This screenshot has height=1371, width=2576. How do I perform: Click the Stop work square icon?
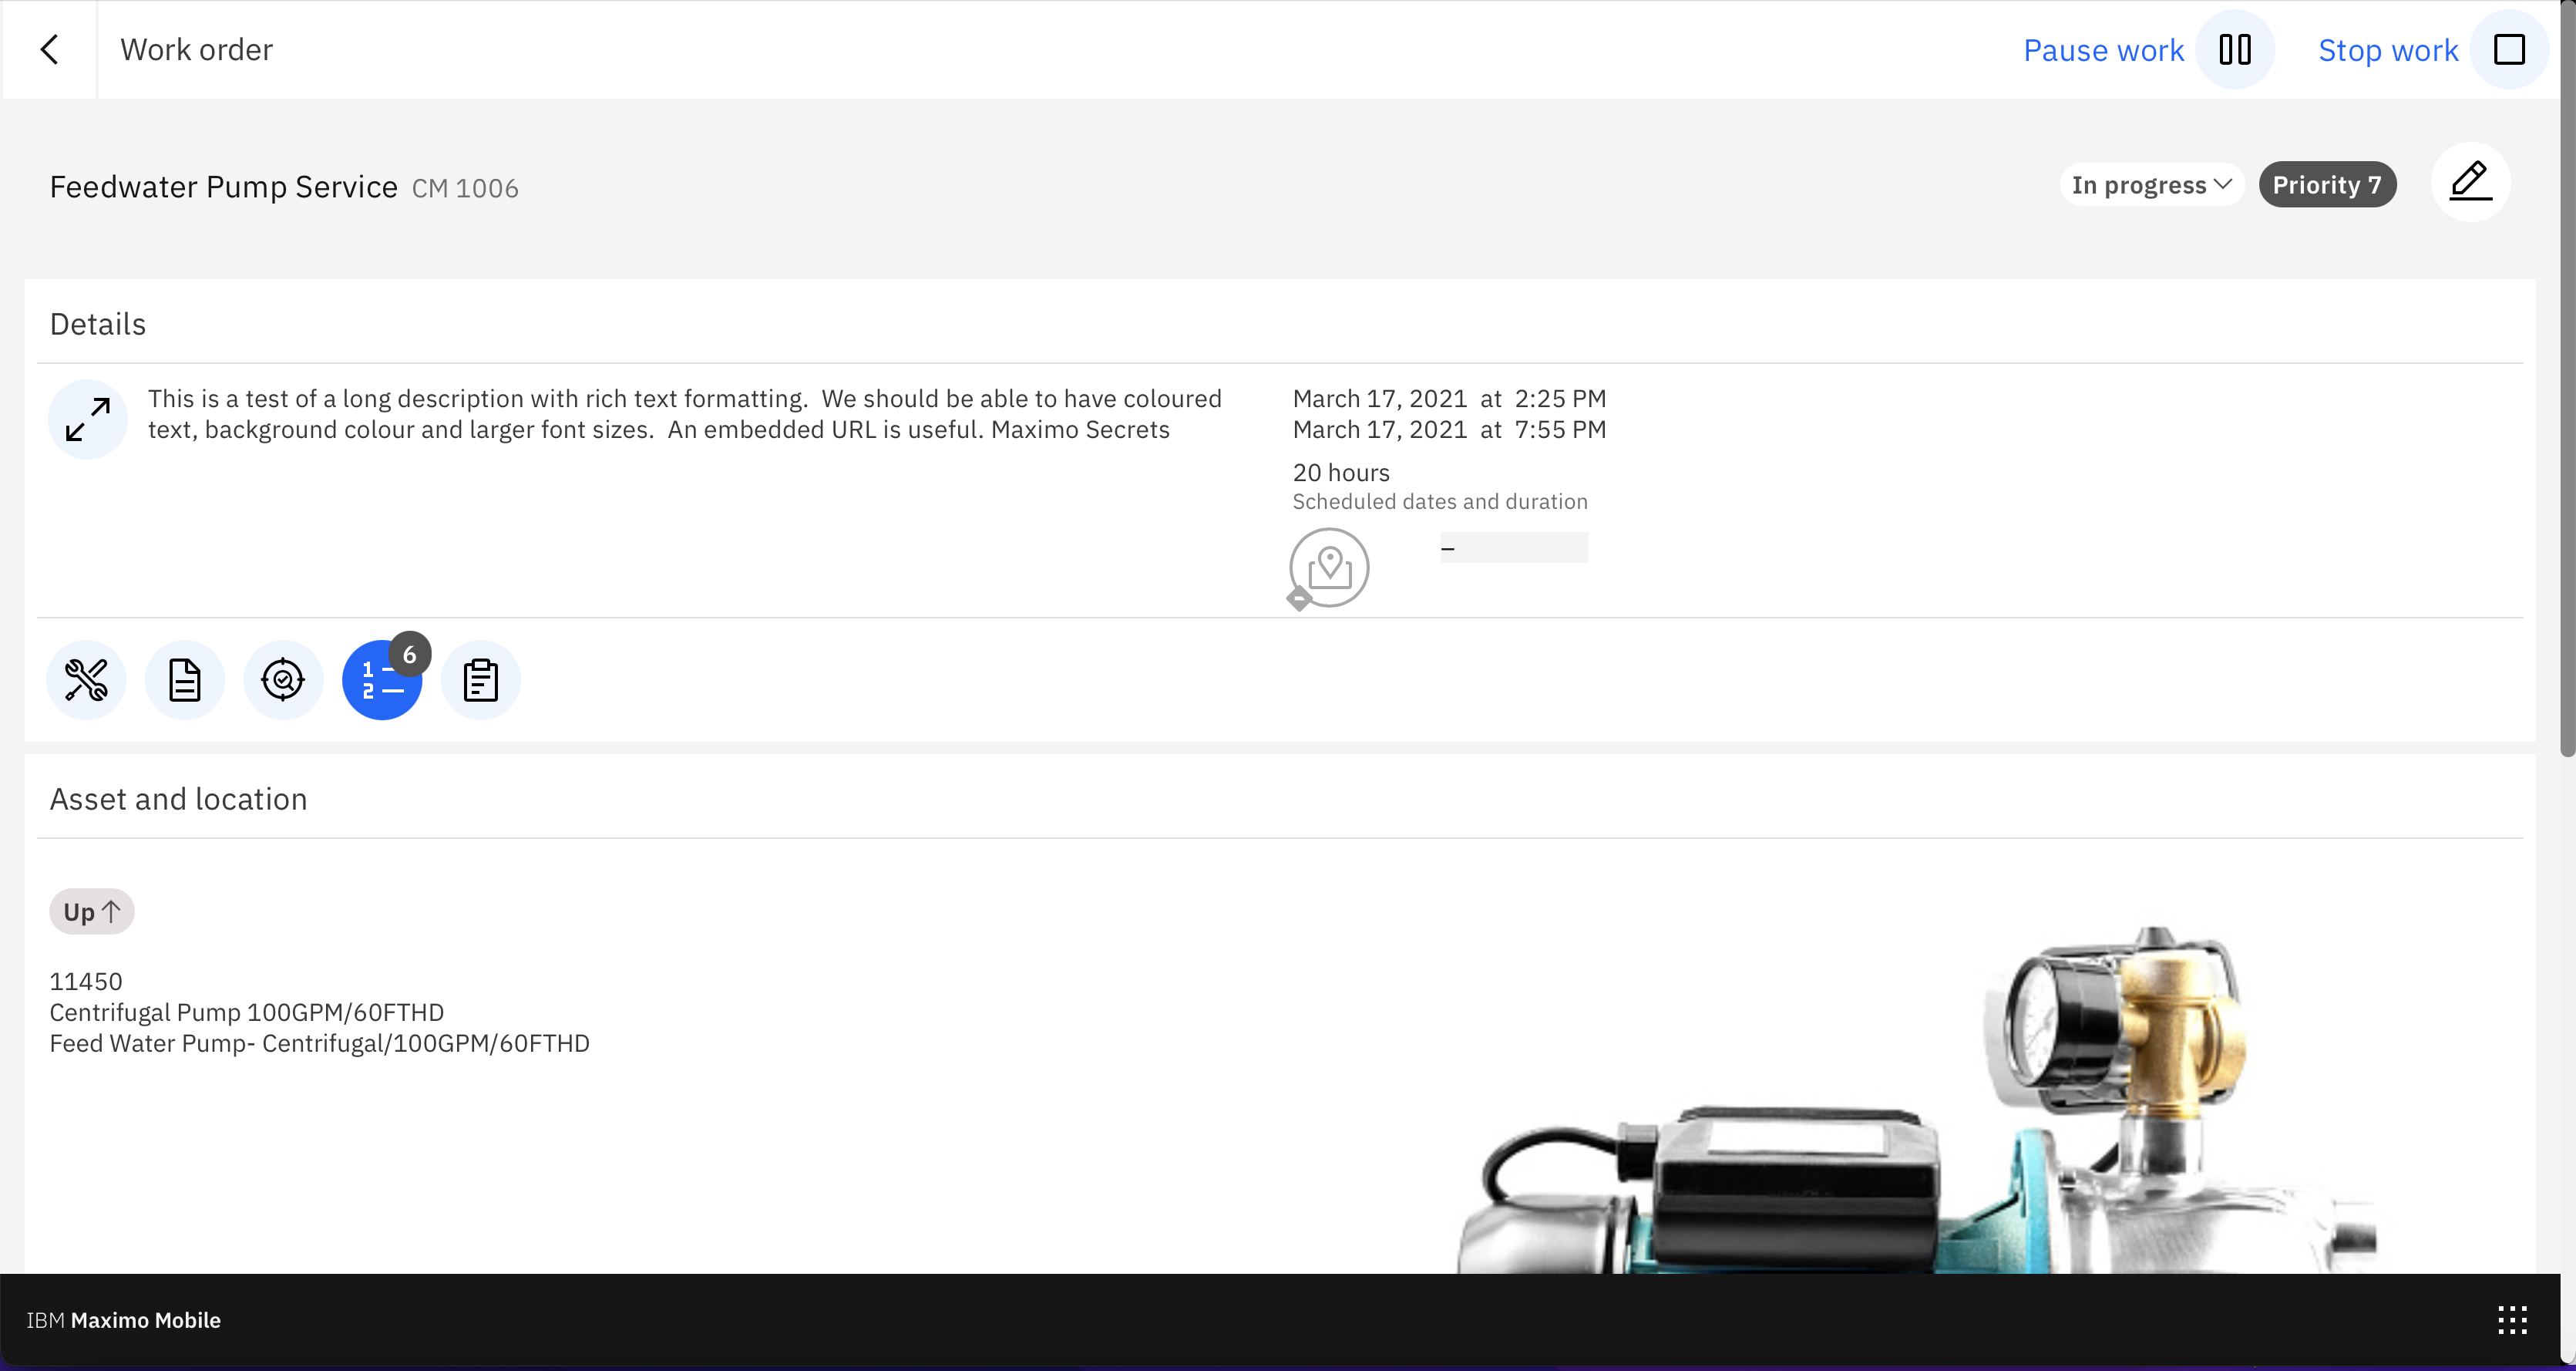coord(2509,49)
